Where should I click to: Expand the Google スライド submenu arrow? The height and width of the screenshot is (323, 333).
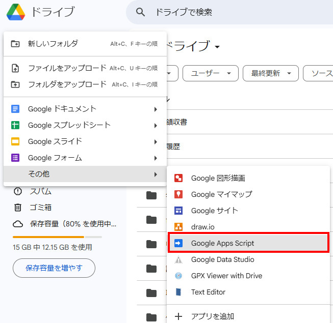pos(156,142)
